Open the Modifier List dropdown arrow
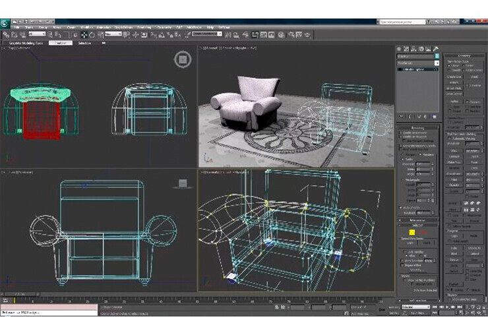The height and width of the screenshot is (335, 488). pos(437,63)
